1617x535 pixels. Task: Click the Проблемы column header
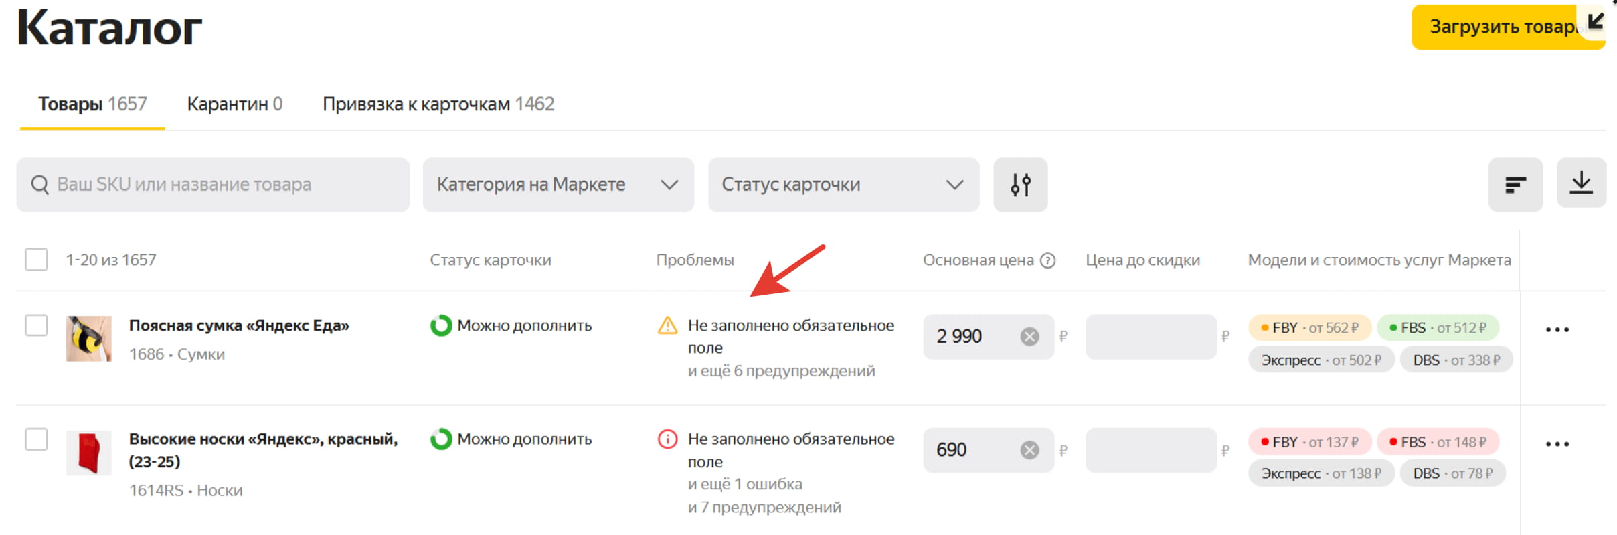[695, 260]
